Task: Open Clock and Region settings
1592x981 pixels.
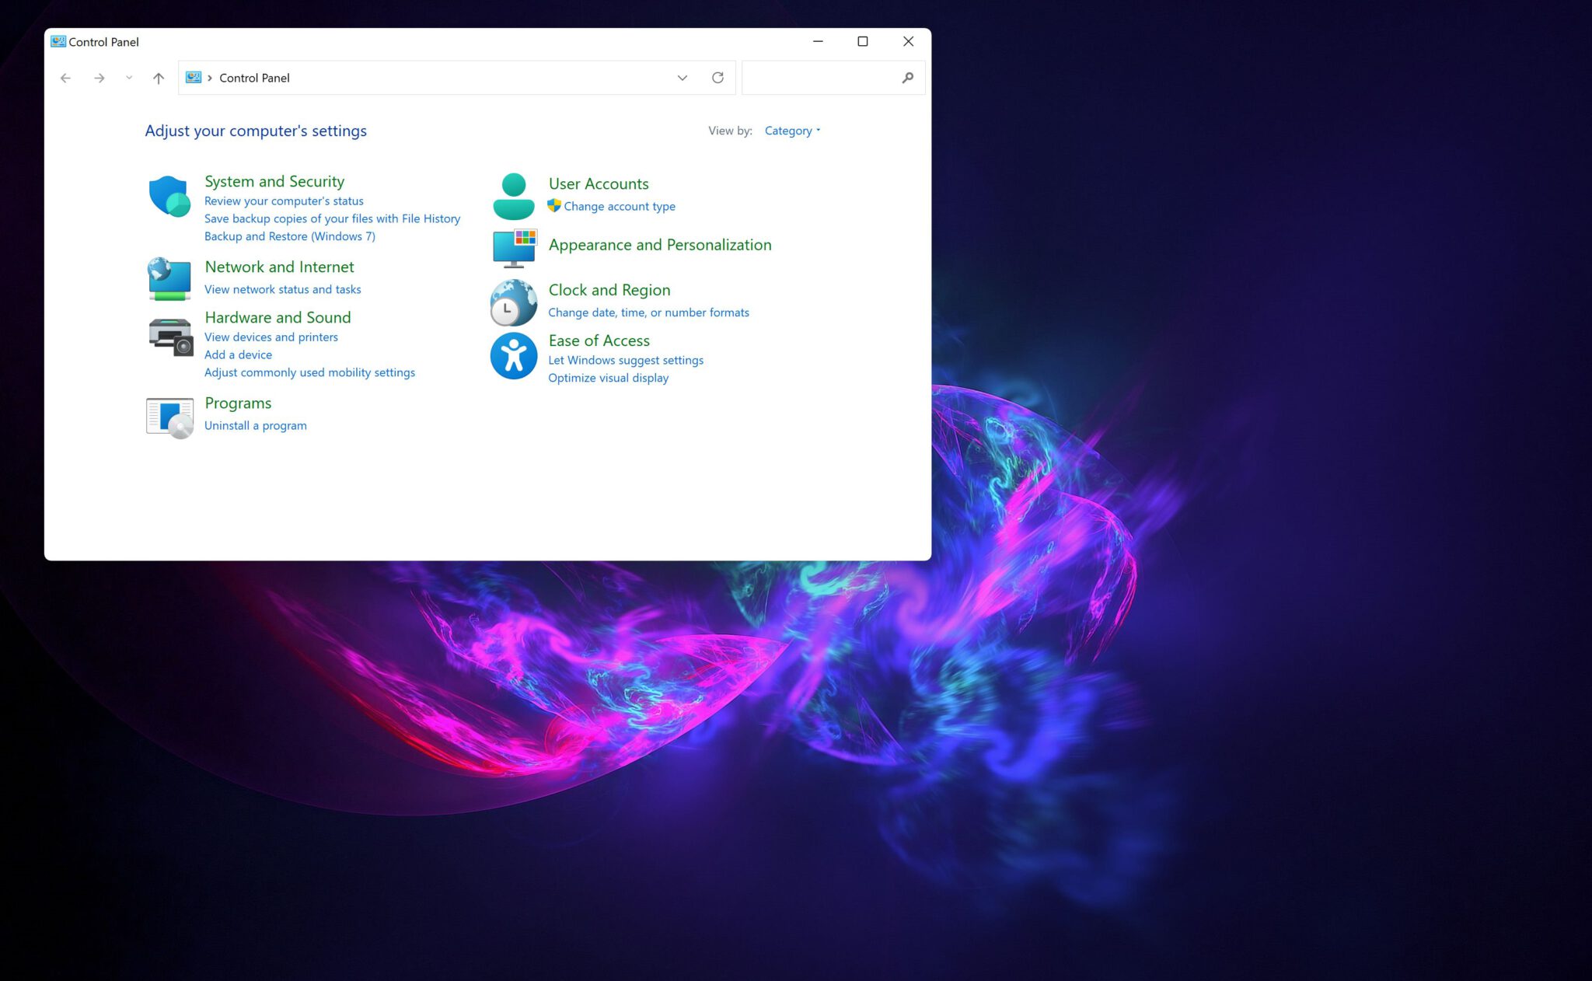Action: 609,288
